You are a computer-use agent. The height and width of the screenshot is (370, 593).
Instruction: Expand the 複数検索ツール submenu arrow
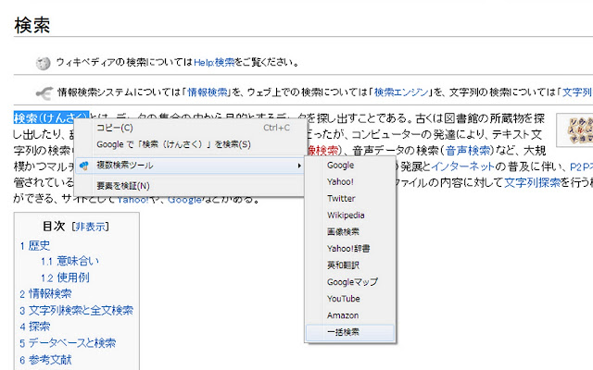298,166
